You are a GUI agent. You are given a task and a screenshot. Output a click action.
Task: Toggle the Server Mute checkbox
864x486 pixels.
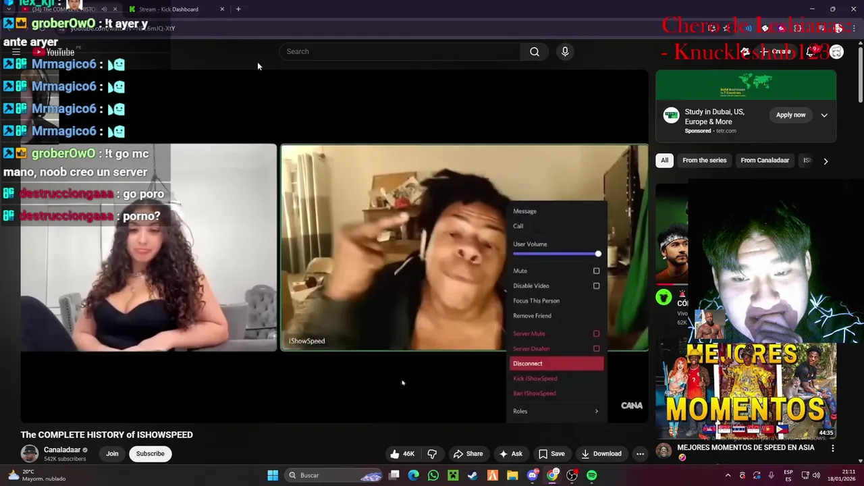[596, 333]
